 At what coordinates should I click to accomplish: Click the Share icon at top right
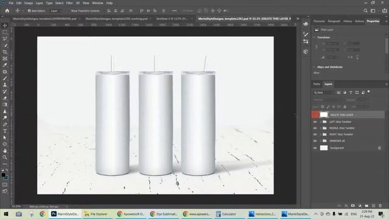pos(384,11)
